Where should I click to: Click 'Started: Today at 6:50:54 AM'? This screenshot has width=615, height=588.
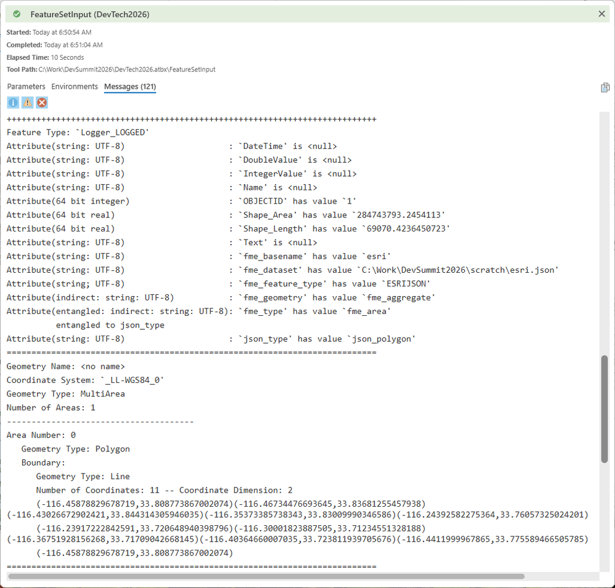[x=49, y=32]
